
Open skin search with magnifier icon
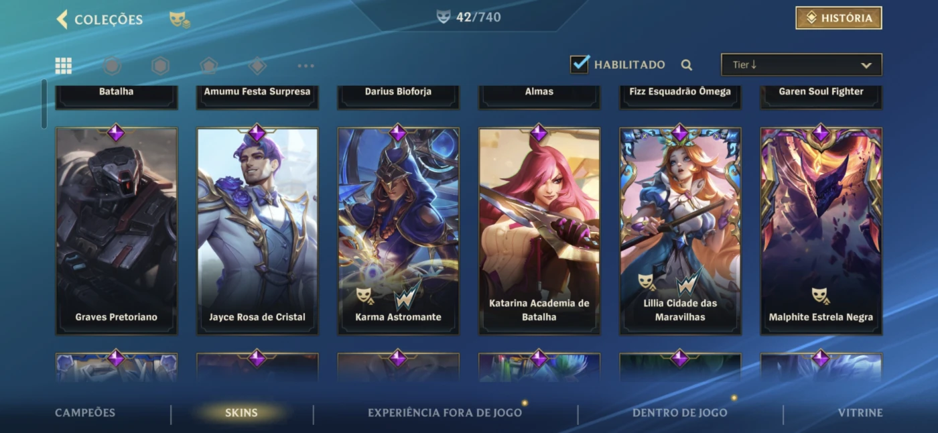pos(687,65)
